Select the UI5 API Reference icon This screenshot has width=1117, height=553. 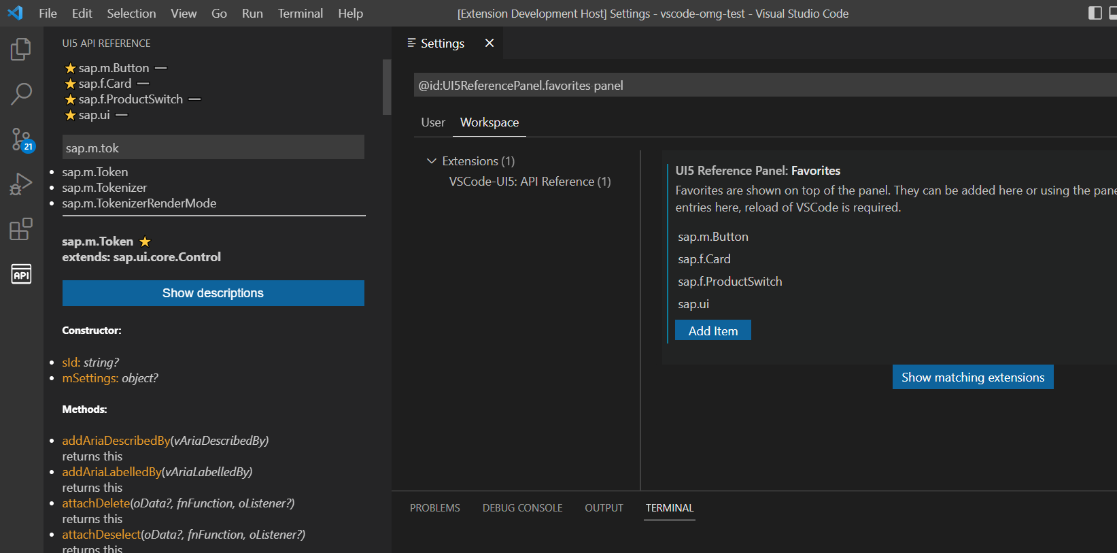point(21,274)
